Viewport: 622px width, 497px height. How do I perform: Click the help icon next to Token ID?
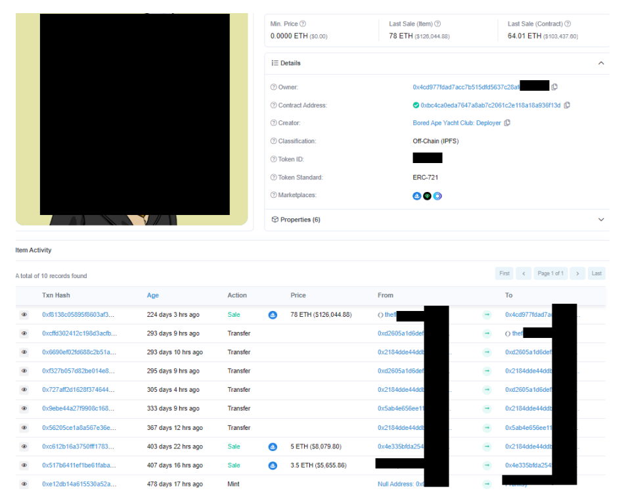click(x=273, y=159)
